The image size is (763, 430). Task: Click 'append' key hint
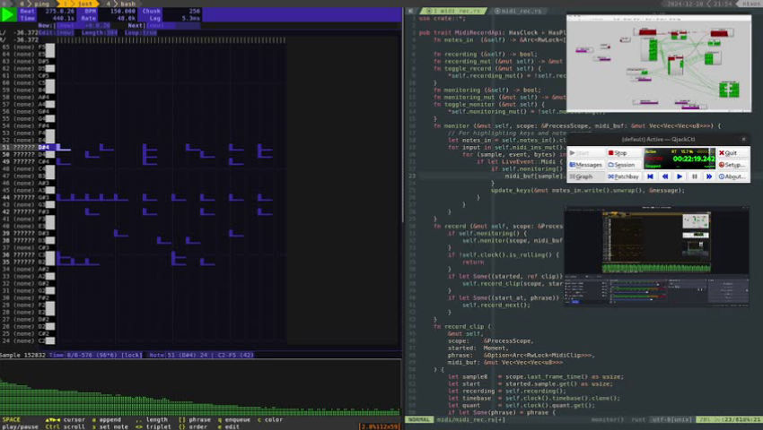[110, 420]
